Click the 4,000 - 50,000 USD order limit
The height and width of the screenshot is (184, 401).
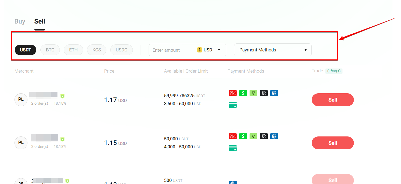(x=183, y=147)
